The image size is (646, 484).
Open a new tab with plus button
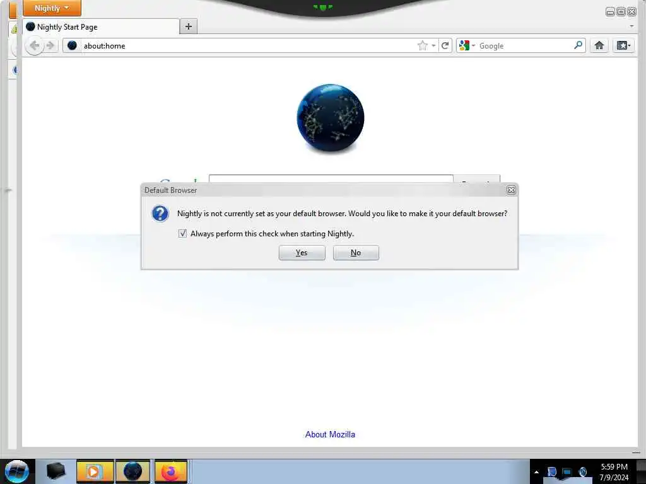click(x=189, y=26)
